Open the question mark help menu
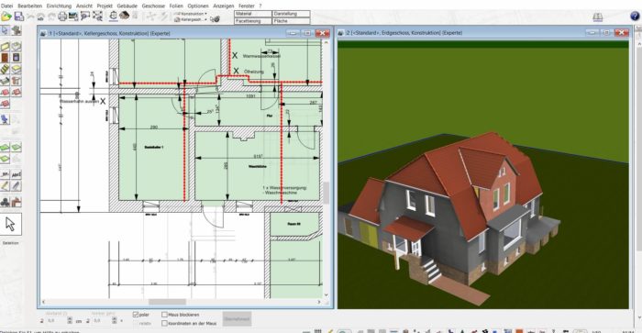This screenshot has height=333, width=642. point(260,6)
